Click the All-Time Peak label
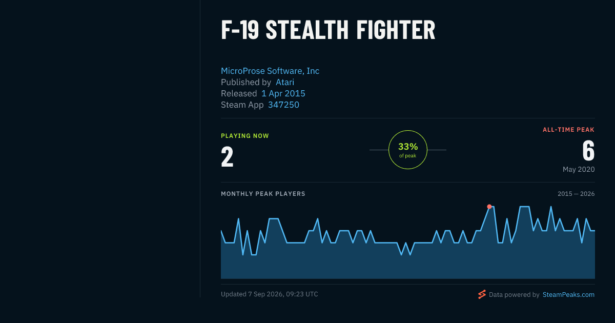 [x=569, y=130]
